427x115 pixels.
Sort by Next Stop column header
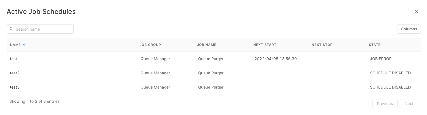(x=322, y=45)
